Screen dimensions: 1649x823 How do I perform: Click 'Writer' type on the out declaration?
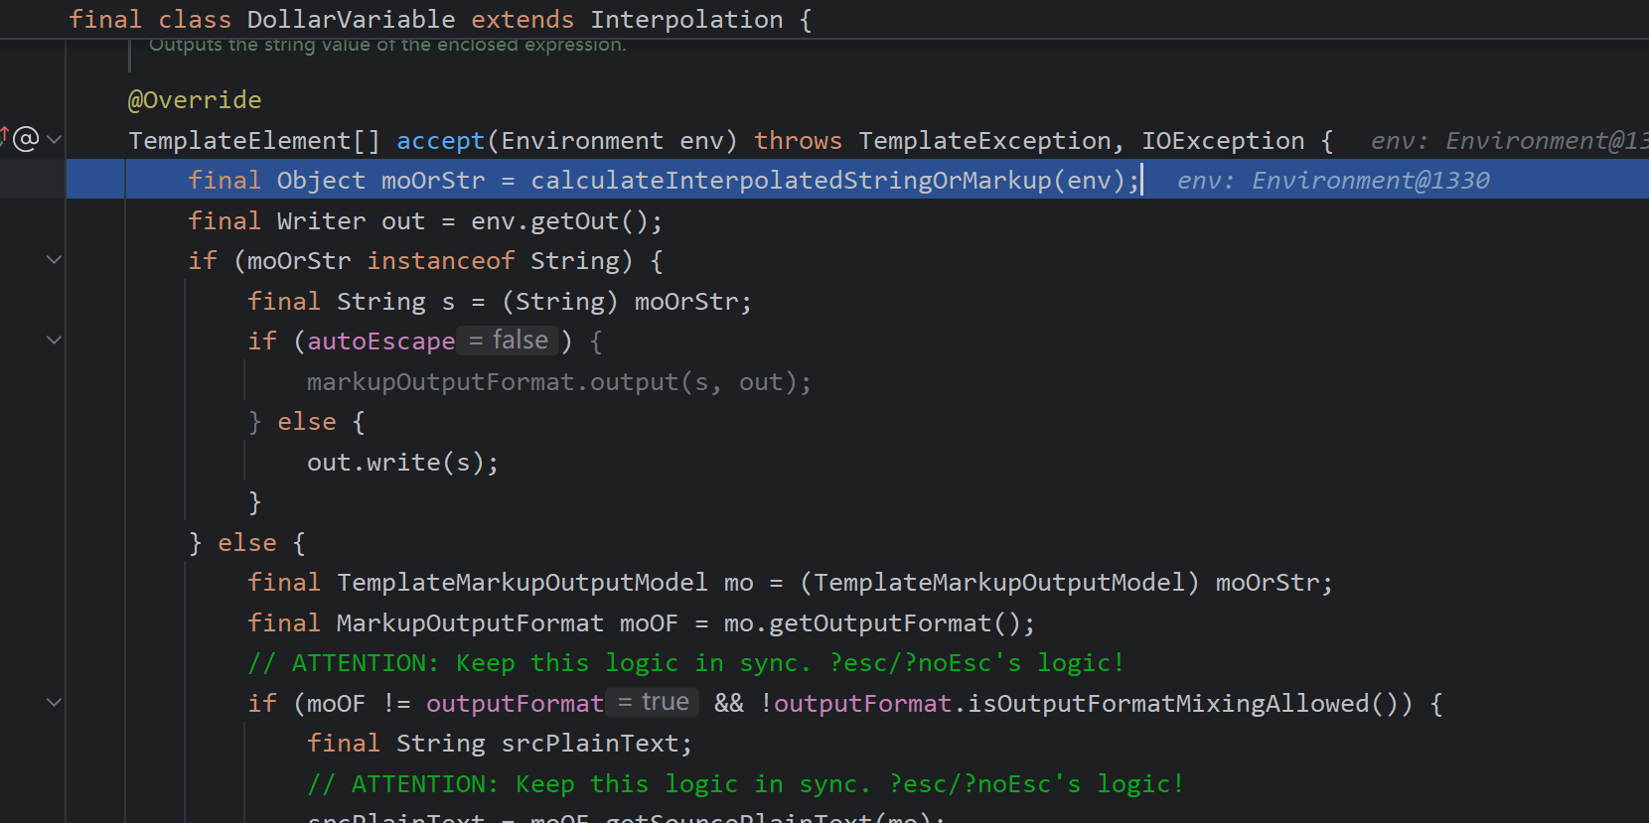coord(321,221)
